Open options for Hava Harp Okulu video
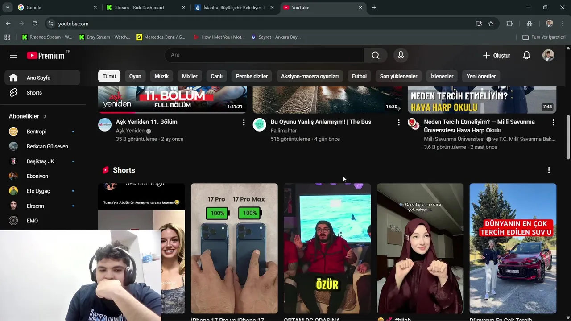This screenshot has width=571, height=321. click(553, 122)
